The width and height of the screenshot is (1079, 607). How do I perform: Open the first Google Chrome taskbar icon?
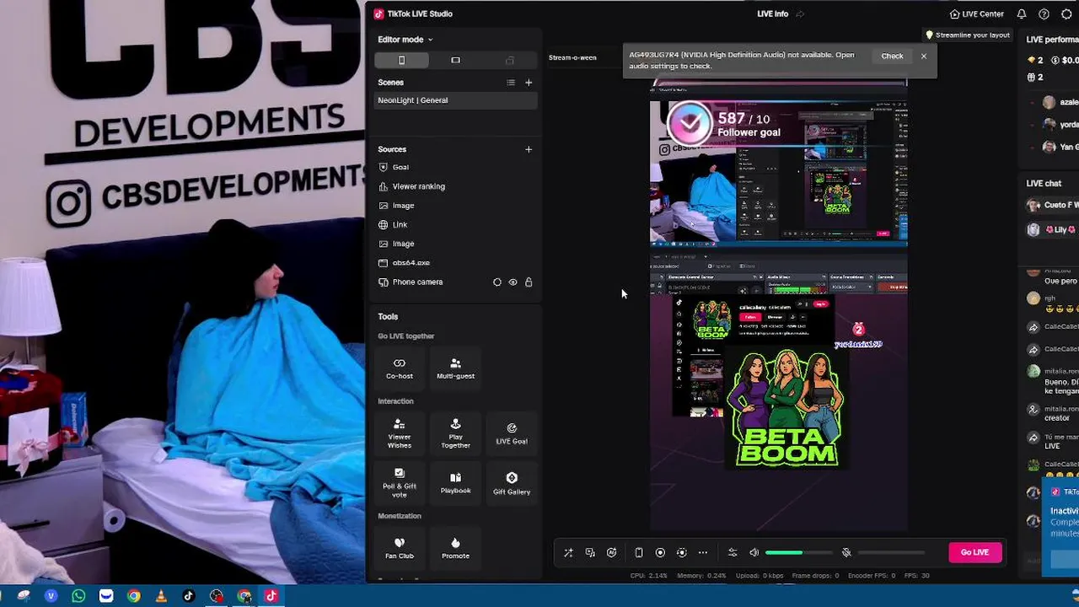133,596
